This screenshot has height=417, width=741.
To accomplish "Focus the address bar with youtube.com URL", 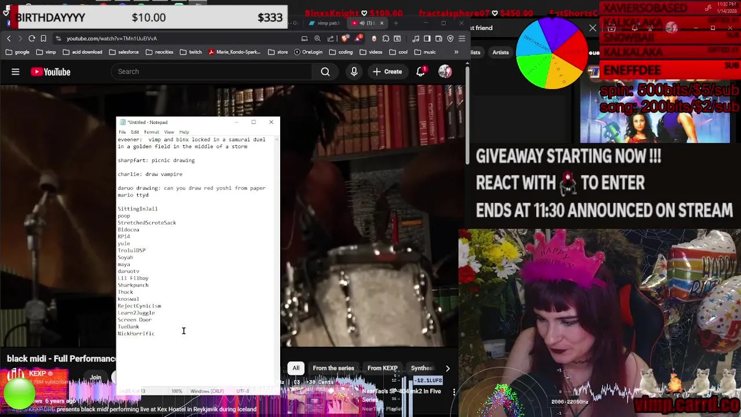I will coord(174,38).
